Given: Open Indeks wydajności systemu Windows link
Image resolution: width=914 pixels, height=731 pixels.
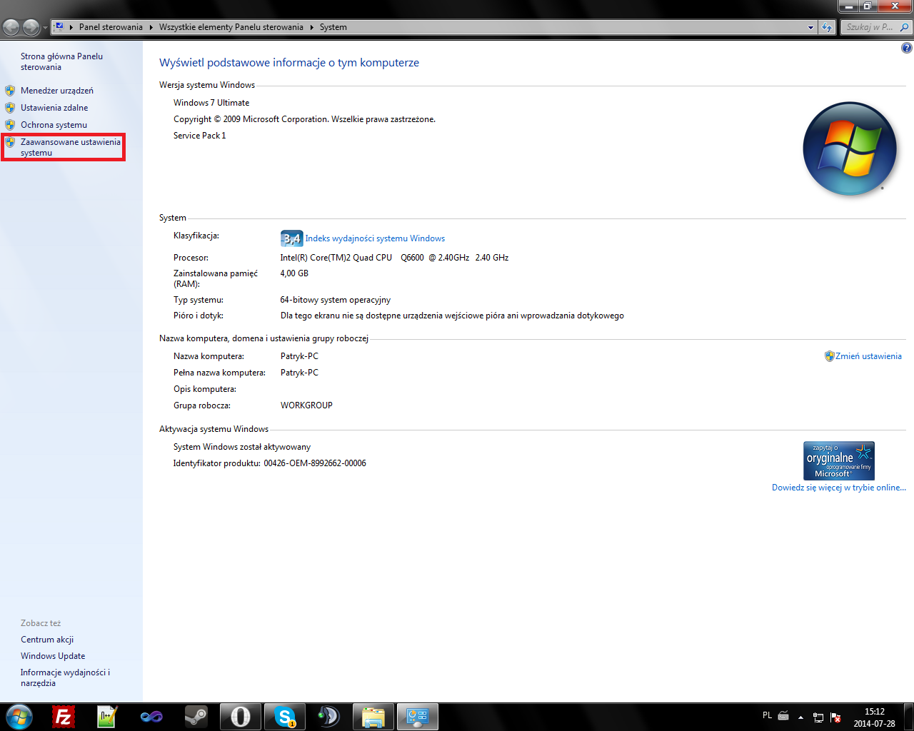Looking at the screenshot, I should [x=375, y=238].
